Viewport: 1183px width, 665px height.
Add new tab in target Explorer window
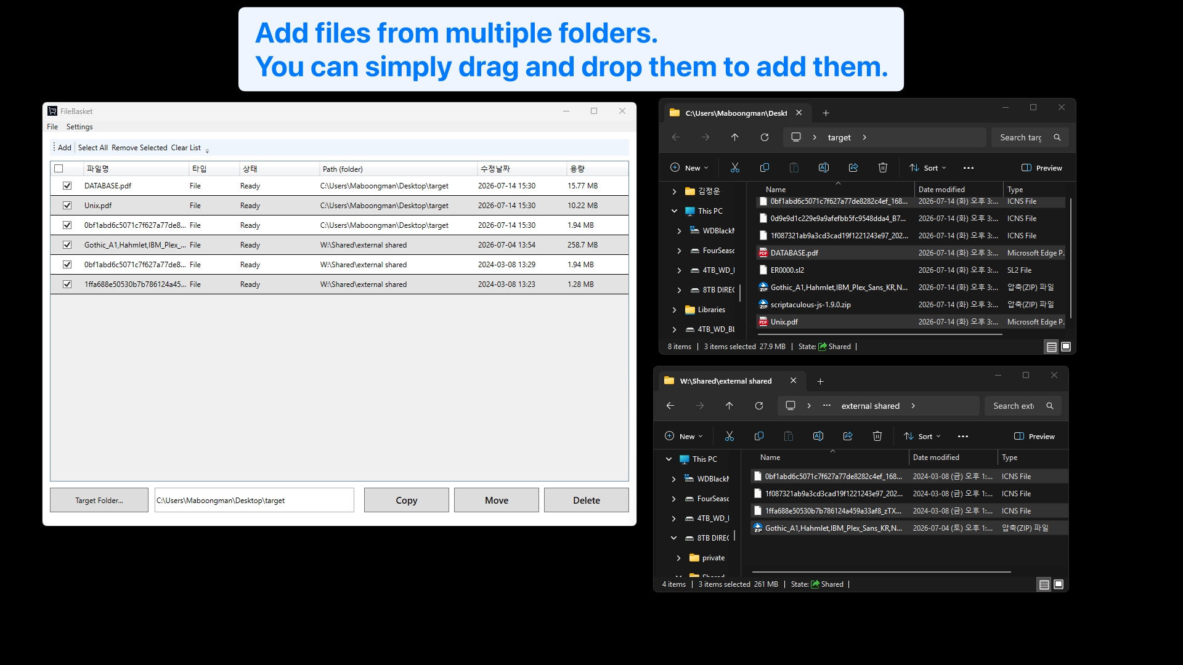click(x=826, y=113)
